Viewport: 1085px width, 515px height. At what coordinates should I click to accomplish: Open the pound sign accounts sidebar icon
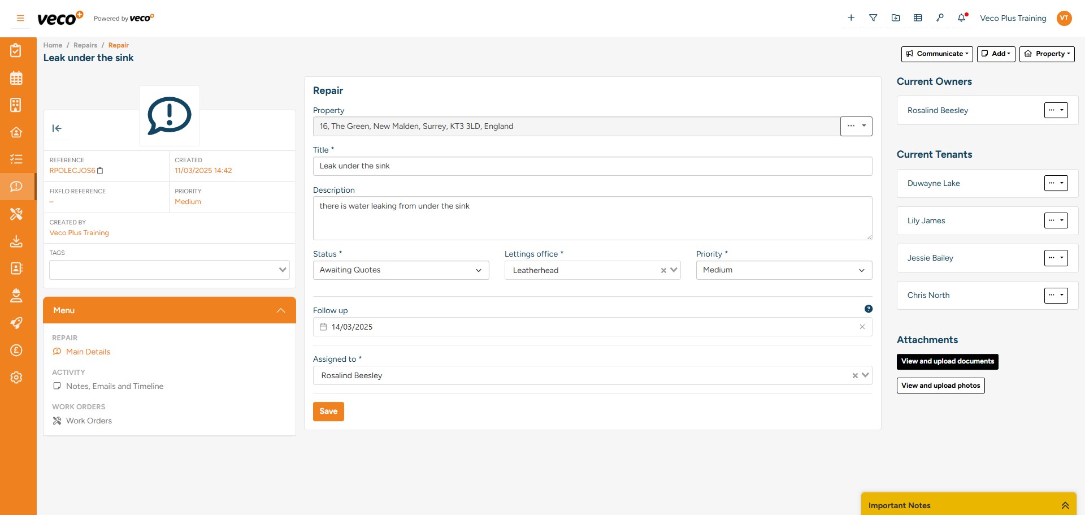pyautogui.click(x=16, y=350)
